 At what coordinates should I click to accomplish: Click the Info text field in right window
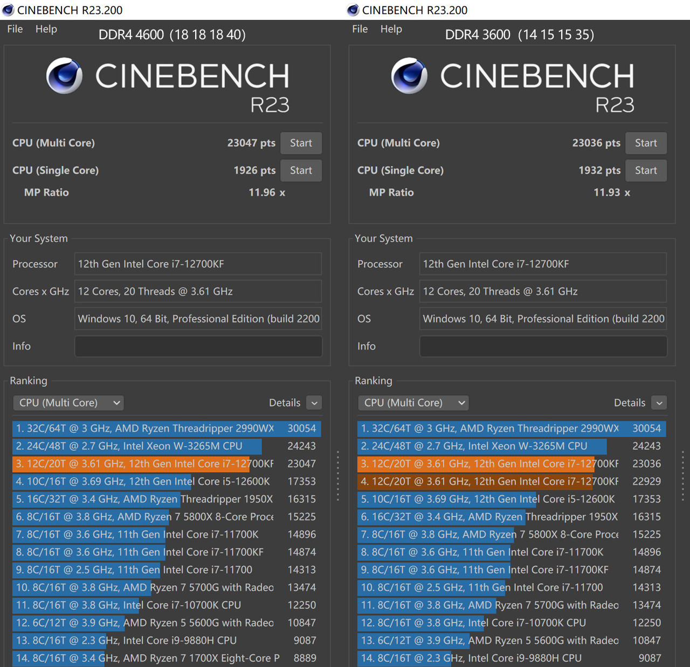pyautogui.click(x=543, y=346)
